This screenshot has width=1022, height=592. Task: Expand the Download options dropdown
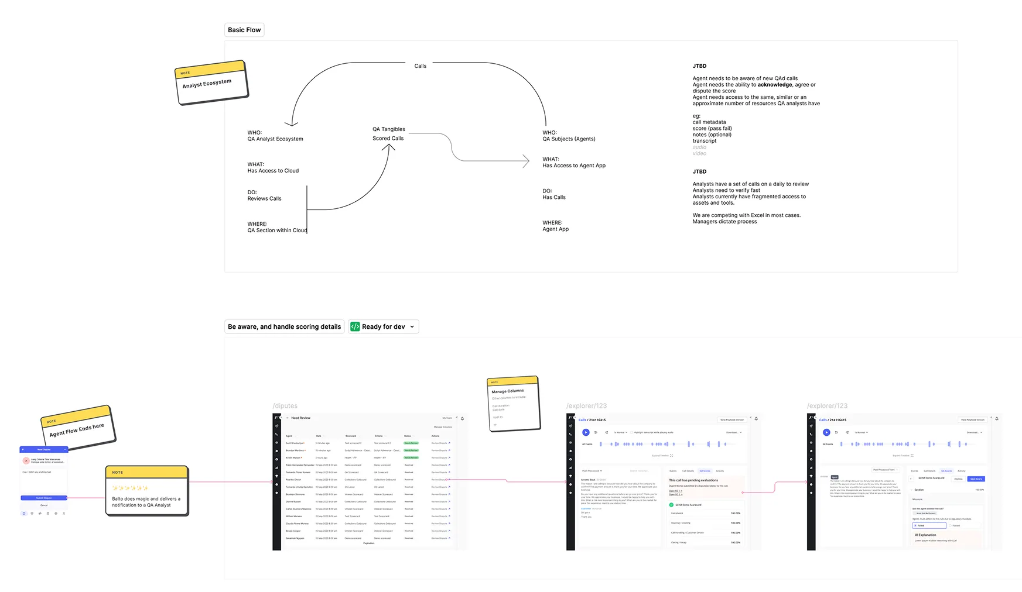734,432
